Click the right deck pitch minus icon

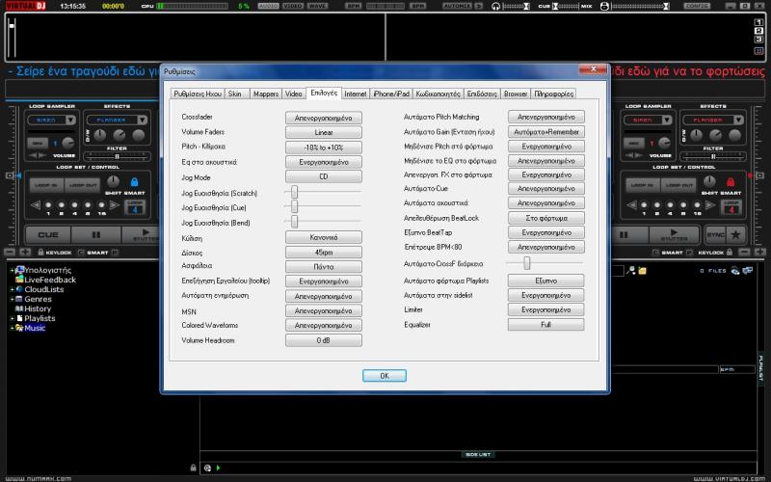(x=745, y=253)
